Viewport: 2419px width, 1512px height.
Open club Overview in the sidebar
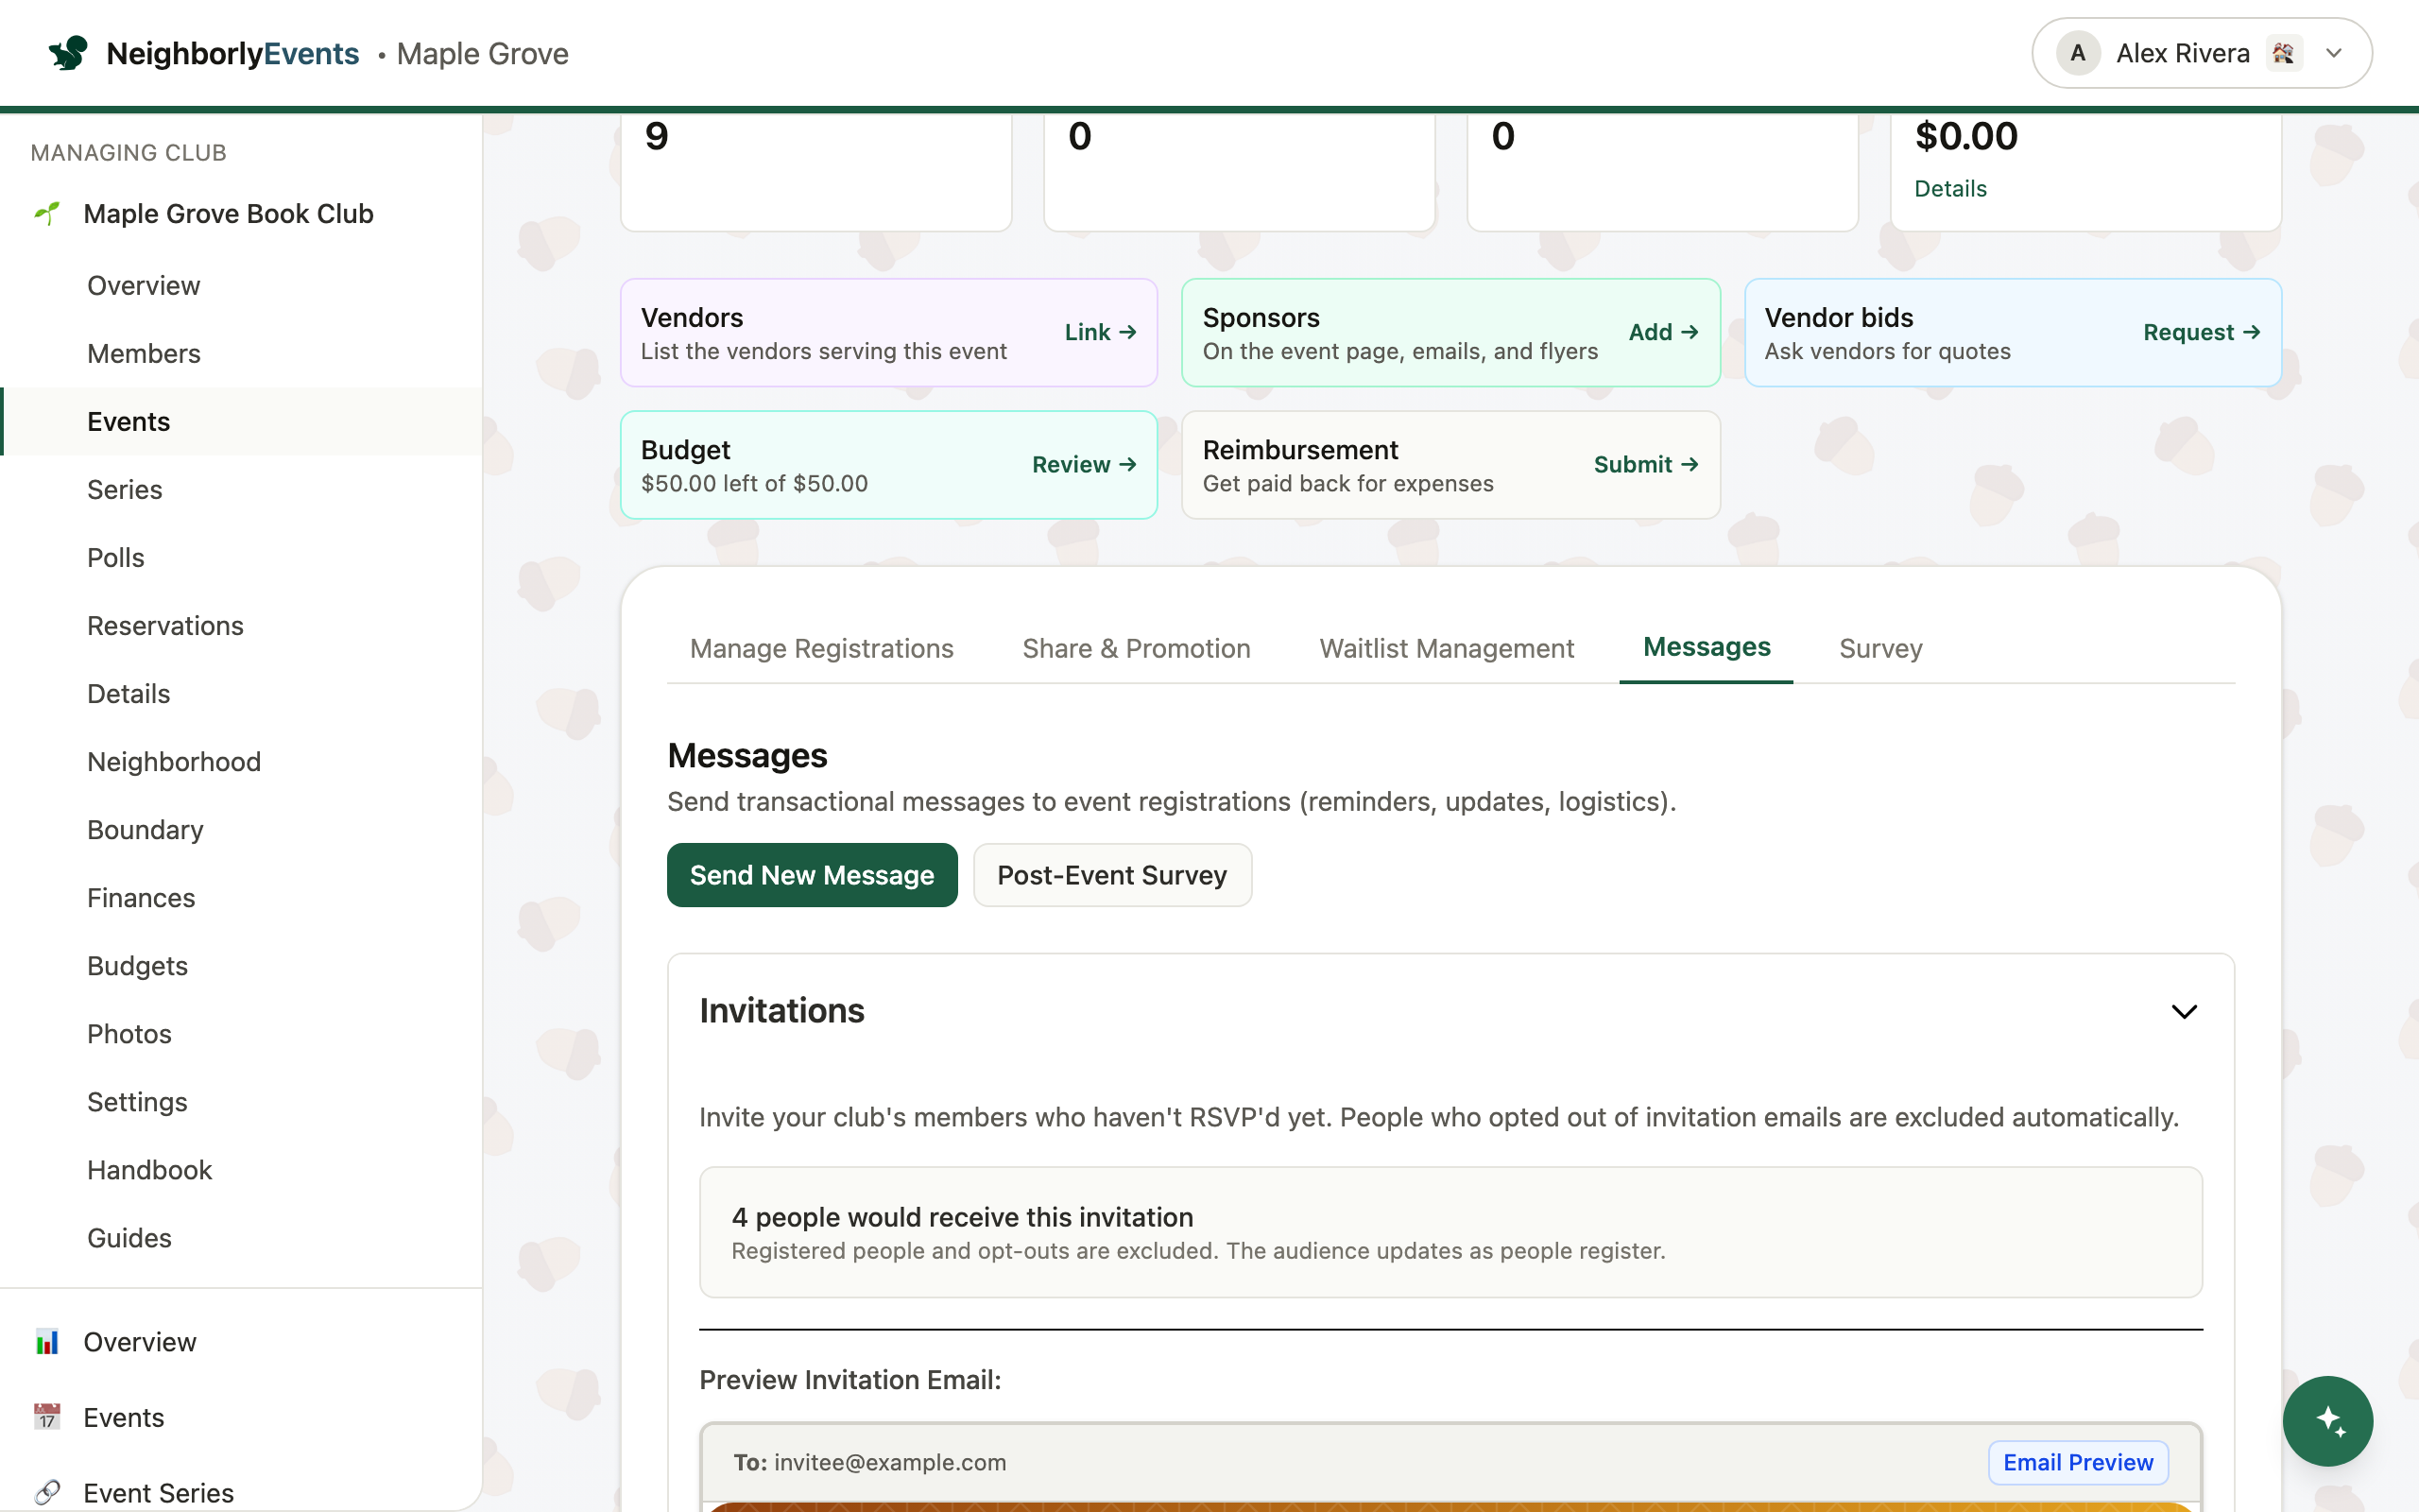tap(241, 285)
